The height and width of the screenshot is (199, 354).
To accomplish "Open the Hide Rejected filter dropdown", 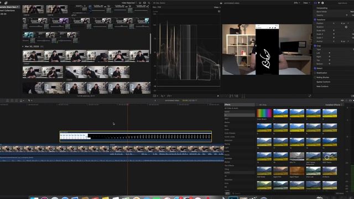I will point(128,3).
